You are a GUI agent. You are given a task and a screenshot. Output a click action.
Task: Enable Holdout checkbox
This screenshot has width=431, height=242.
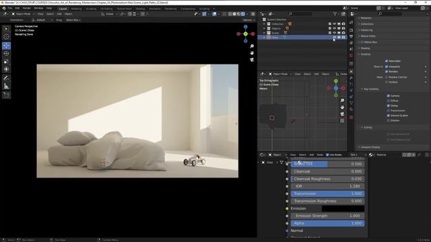pyautogui.click(x=387, y=82)
